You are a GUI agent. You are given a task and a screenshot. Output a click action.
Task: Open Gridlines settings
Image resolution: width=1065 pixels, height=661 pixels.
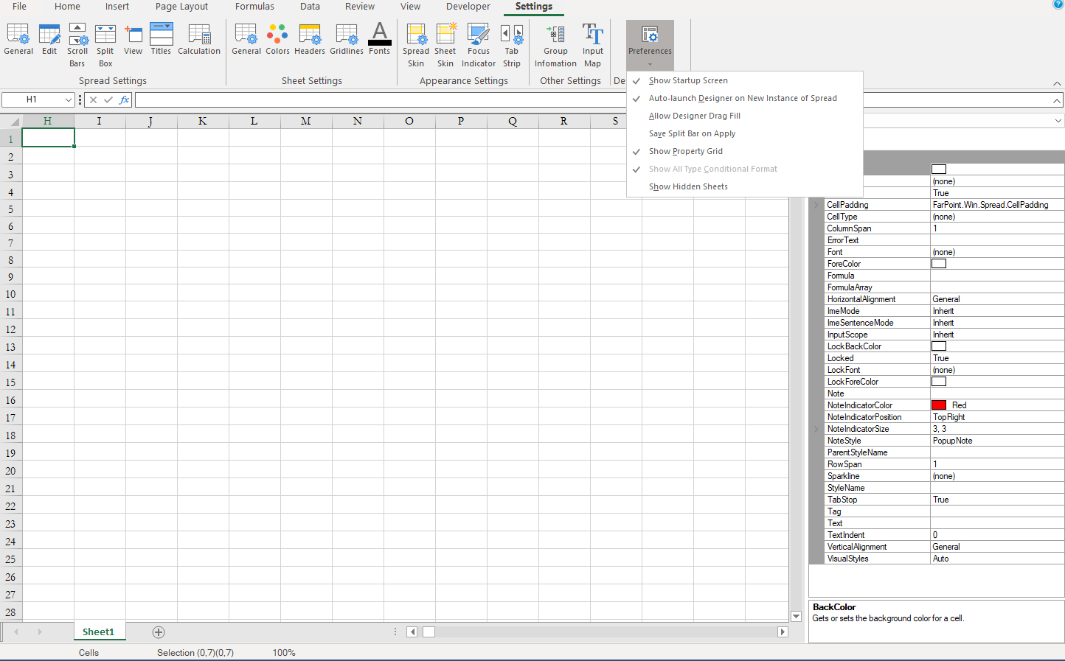[347, 40]
